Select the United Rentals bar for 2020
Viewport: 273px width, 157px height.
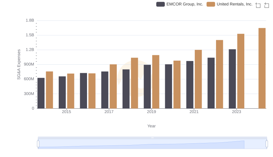point(177,84)
